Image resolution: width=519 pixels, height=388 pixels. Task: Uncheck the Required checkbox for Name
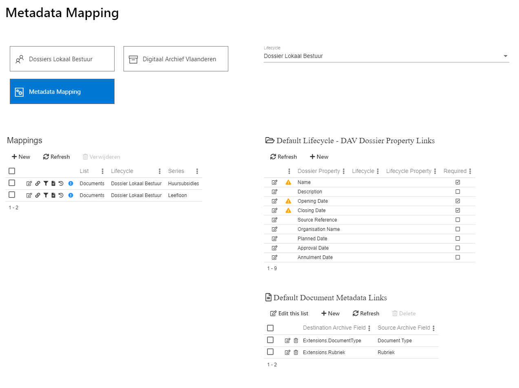click(457, 182)
